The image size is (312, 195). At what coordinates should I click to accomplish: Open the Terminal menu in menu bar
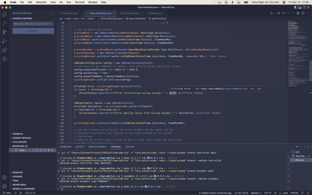pyautogui.click(x=80, y=2)
